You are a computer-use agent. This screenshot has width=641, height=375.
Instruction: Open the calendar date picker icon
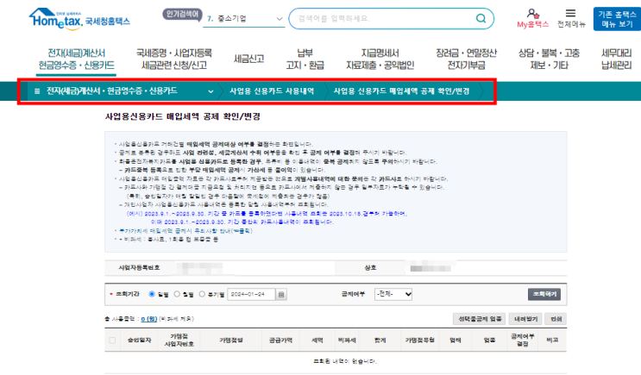point(281,294)
